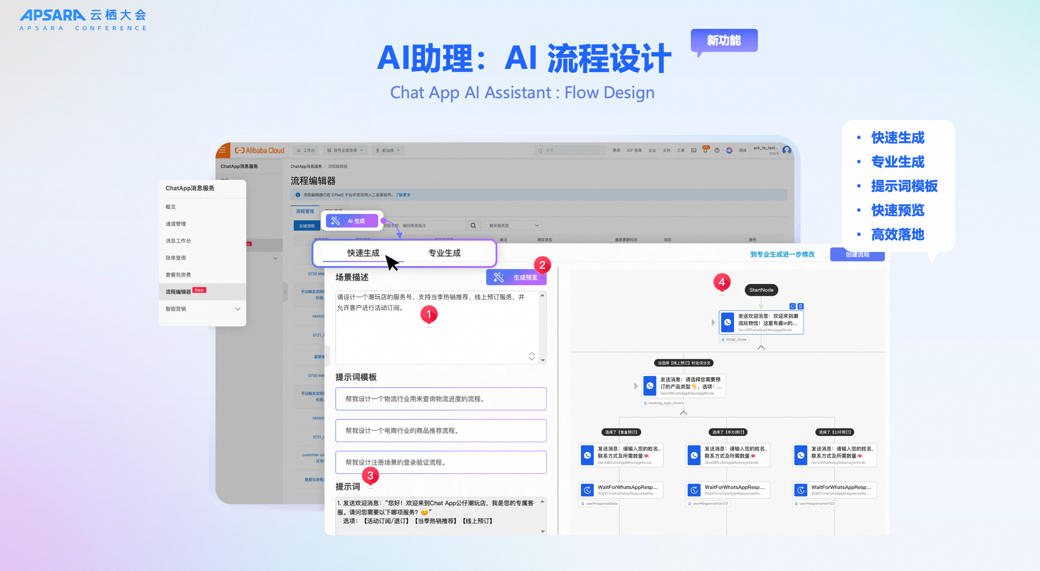Open the 触发器类型 dropdown

pyautogui.click(x=513, y=225)
